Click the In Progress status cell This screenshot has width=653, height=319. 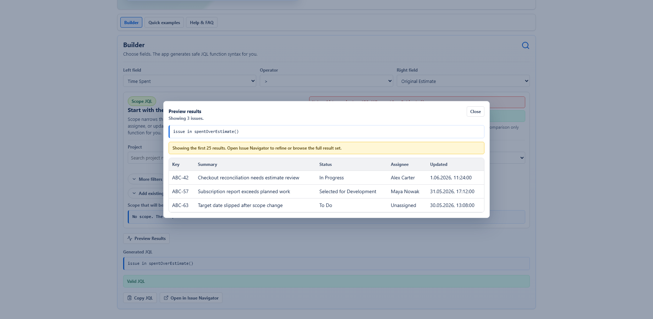point(331,178)
